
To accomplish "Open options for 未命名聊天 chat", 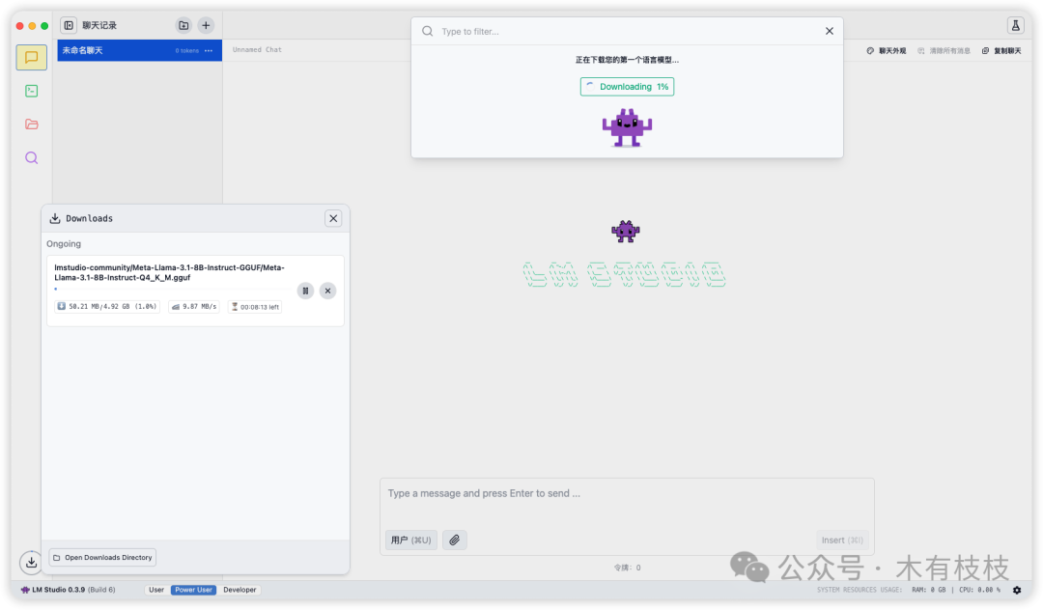I will click(x=209, y=50).
